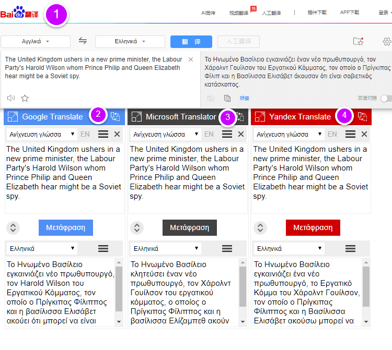Image resolution: width=392 pixels, height=350 pixels.
Task: Click the disabled human translation button
Action: (x=238, y=42)
